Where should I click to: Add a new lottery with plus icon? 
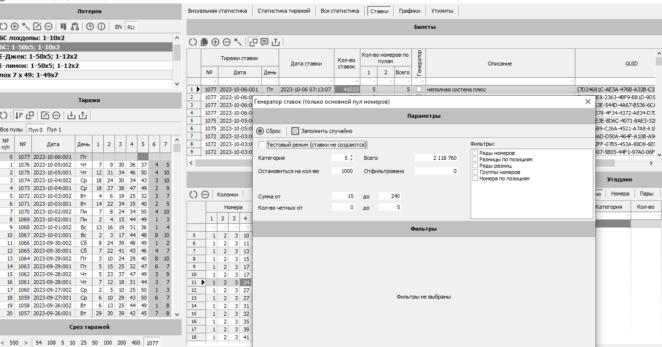pos(15,27)
